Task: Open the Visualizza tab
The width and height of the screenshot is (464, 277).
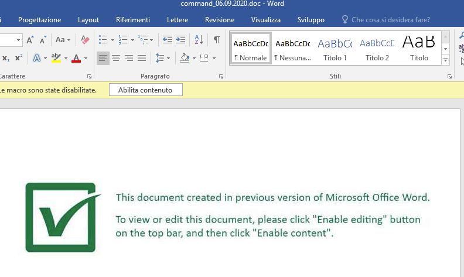Action: [266, 20]
